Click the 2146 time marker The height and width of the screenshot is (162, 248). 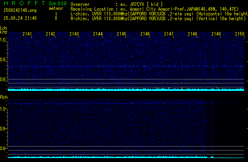[x=145, y=34]
